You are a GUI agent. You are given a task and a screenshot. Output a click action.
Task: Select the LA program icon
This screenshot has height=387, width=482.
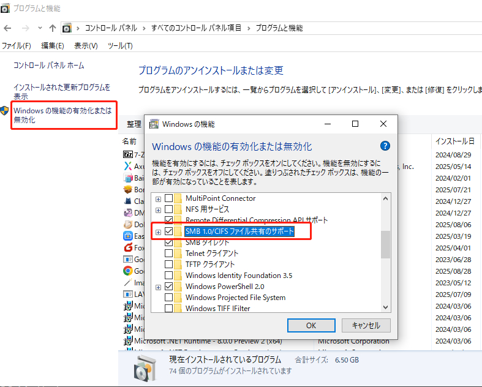coord(128,294)
